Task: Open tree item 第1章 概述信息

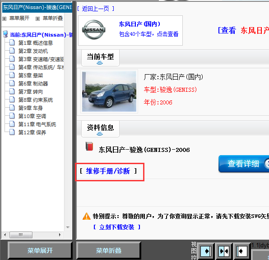Action: pos(36,43)
